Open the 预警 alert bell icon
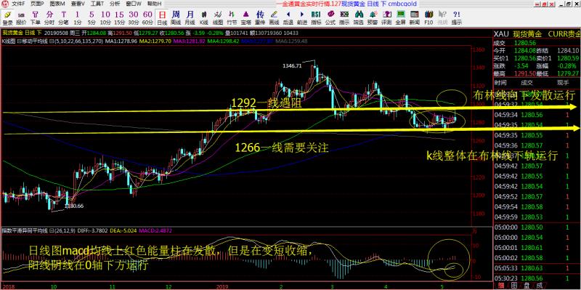The width and height of the screenshot is (581, 290). click(x=373, y=17)
